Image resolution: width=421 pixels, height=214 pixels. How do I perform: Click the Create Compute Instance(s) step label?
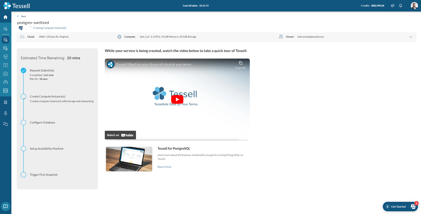(x=47, y=97)
